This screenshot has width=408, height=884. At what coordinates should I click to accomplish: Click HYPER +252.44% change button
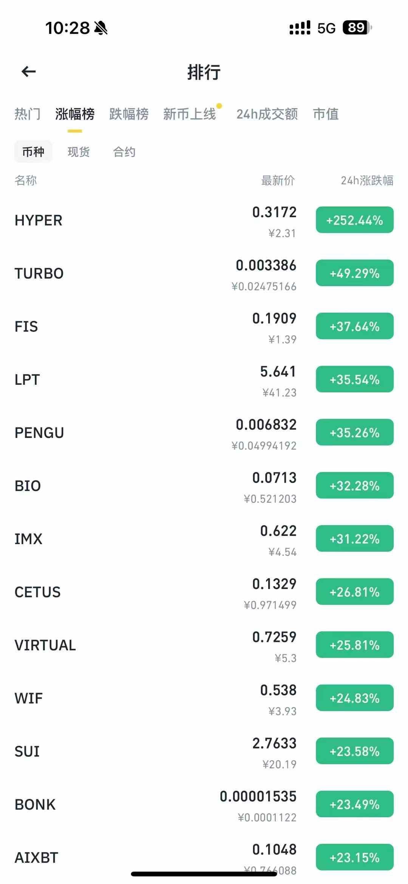pyautogui.click(x=355, y=220)
